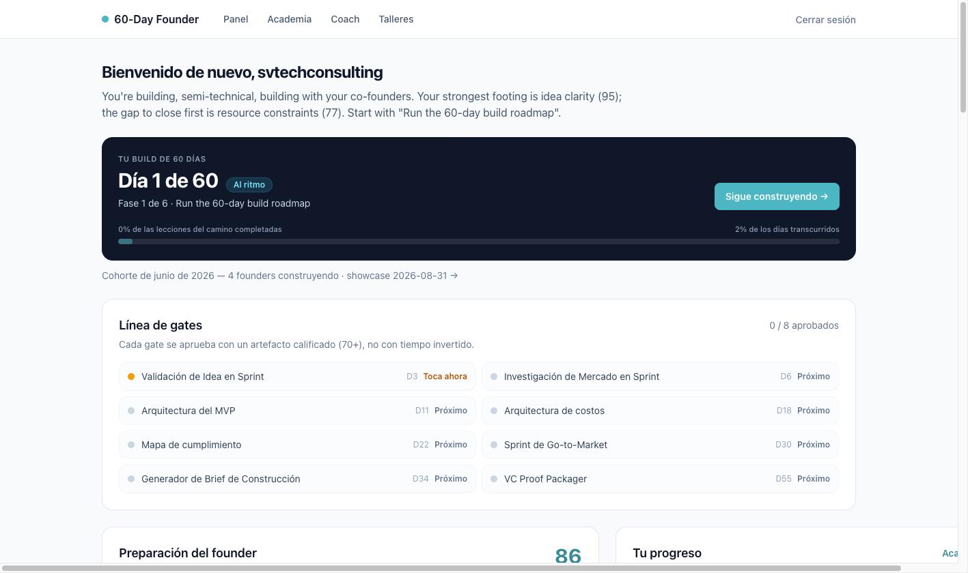The height and width of the screenshot is (573, 968).
Task: Click Tu progreso heading
Action: coord(667,553)
